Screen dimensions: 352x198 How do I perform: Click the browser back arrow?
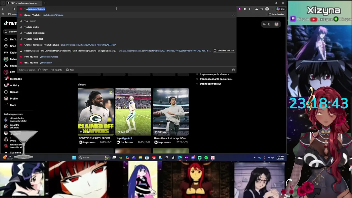3,9
